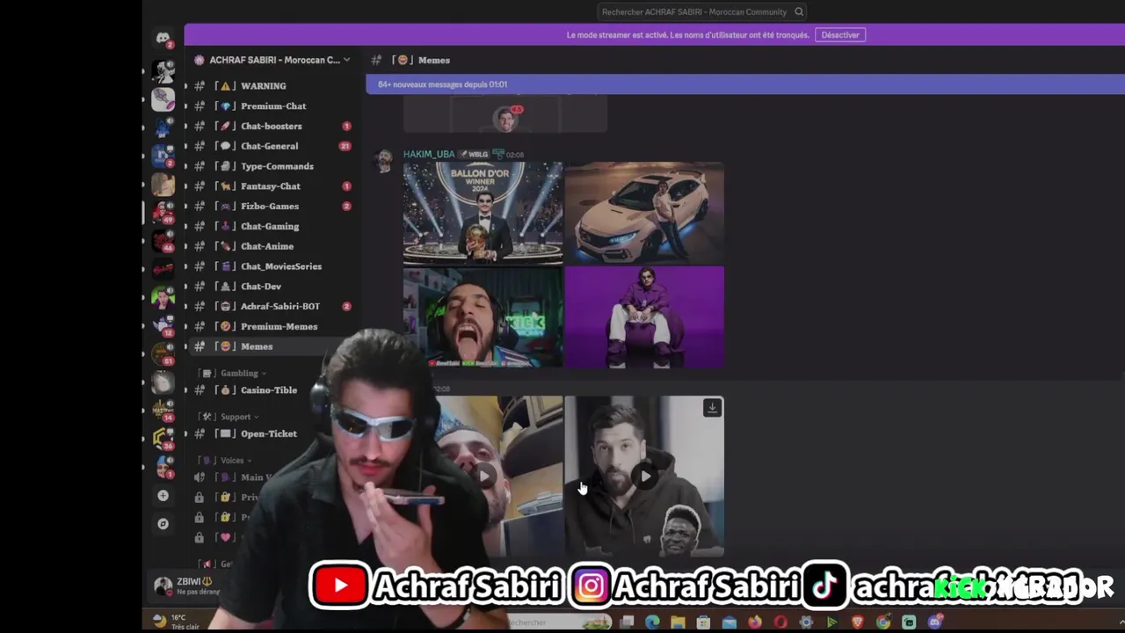This screenshot has width=1125, height=633.
Task: Click the Main voice channel speaker icon
Action: (200, 477)
